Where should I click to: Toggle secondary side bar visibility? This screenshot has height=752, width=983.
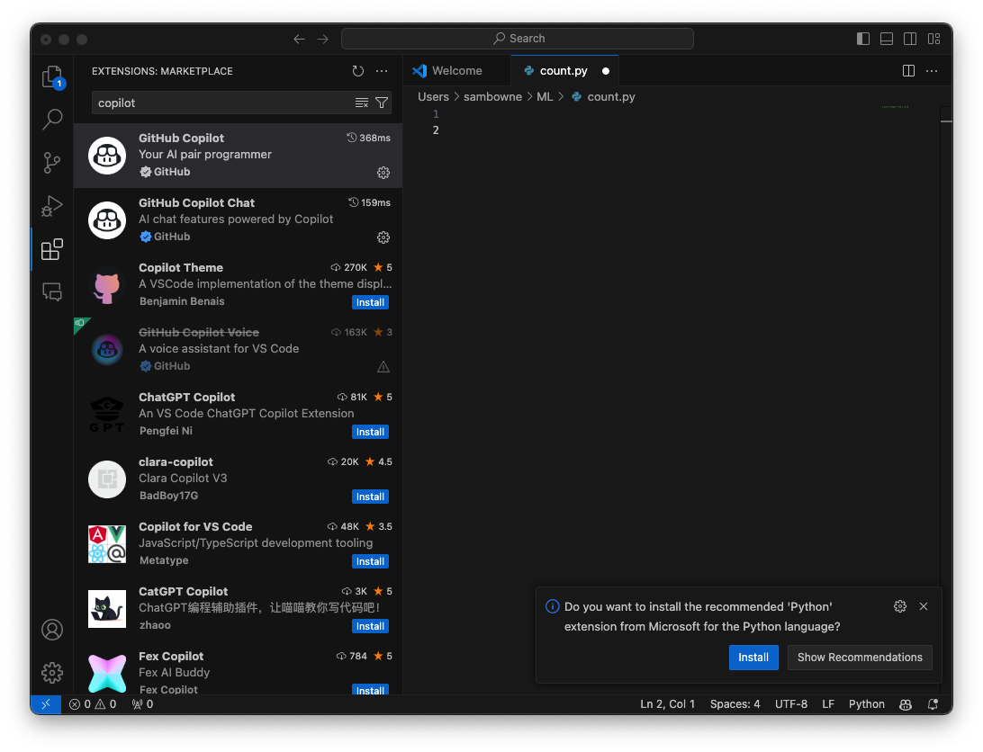[910, 39]
